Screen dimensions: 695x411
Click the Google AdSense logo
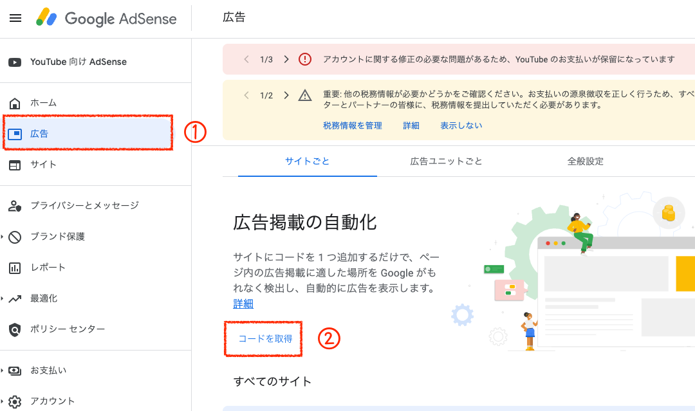tap(106, 18)
